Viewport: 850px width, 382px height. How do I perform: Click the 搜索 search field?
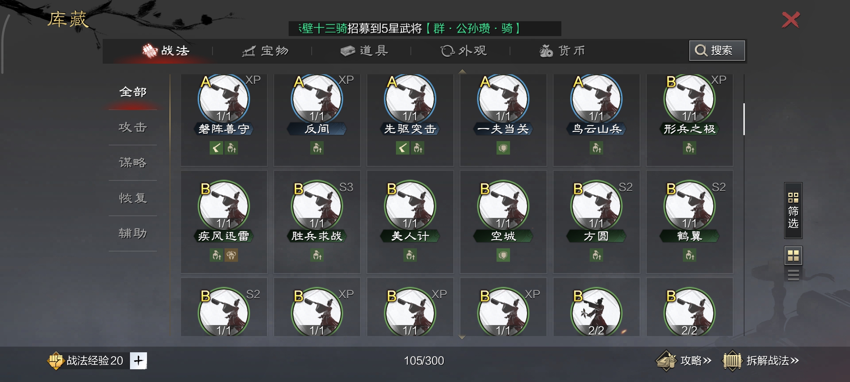tap(717, 51)
